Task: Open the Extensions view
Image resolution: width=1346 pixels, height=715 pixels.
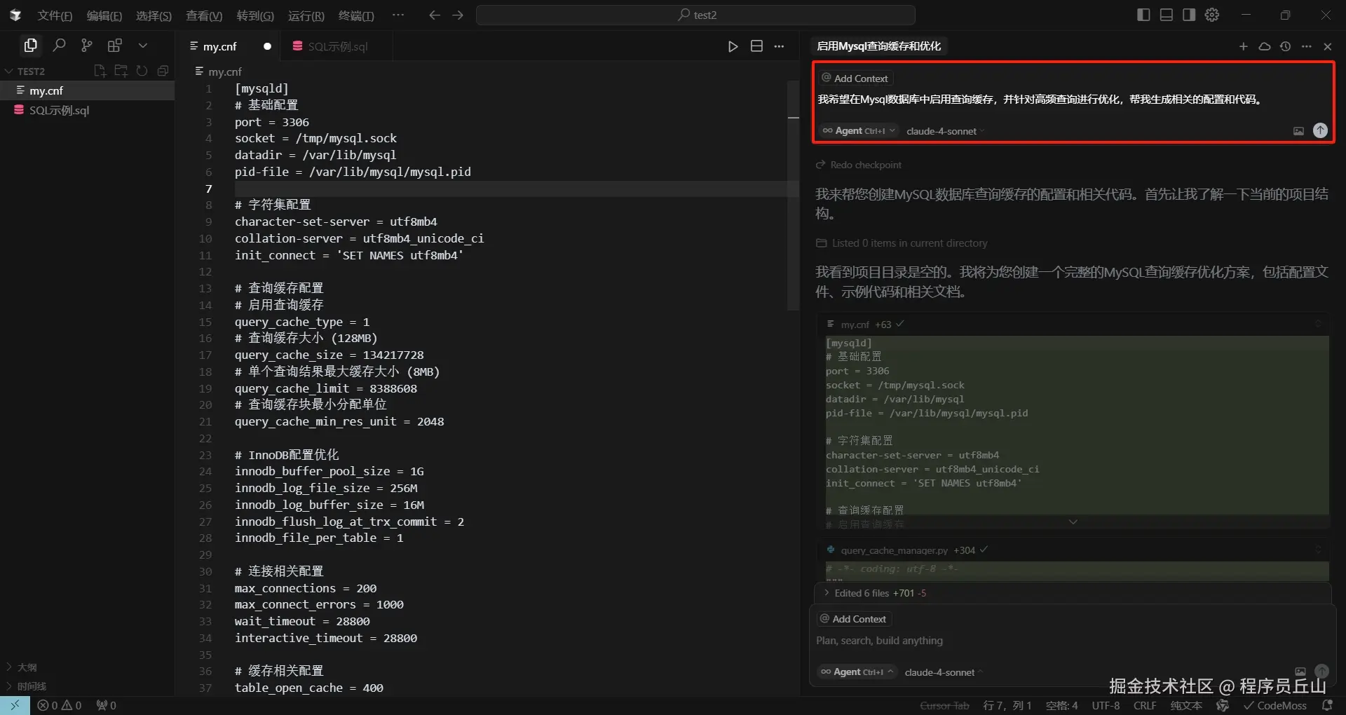Action: 115,46
